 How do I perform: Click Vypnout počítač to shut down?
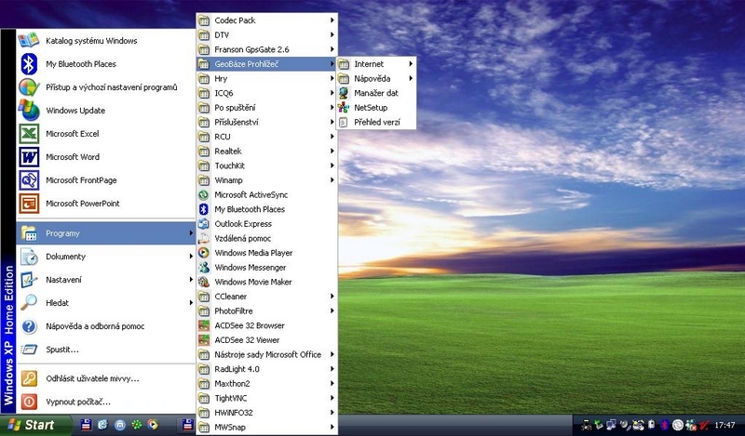[x=78, y=402]
